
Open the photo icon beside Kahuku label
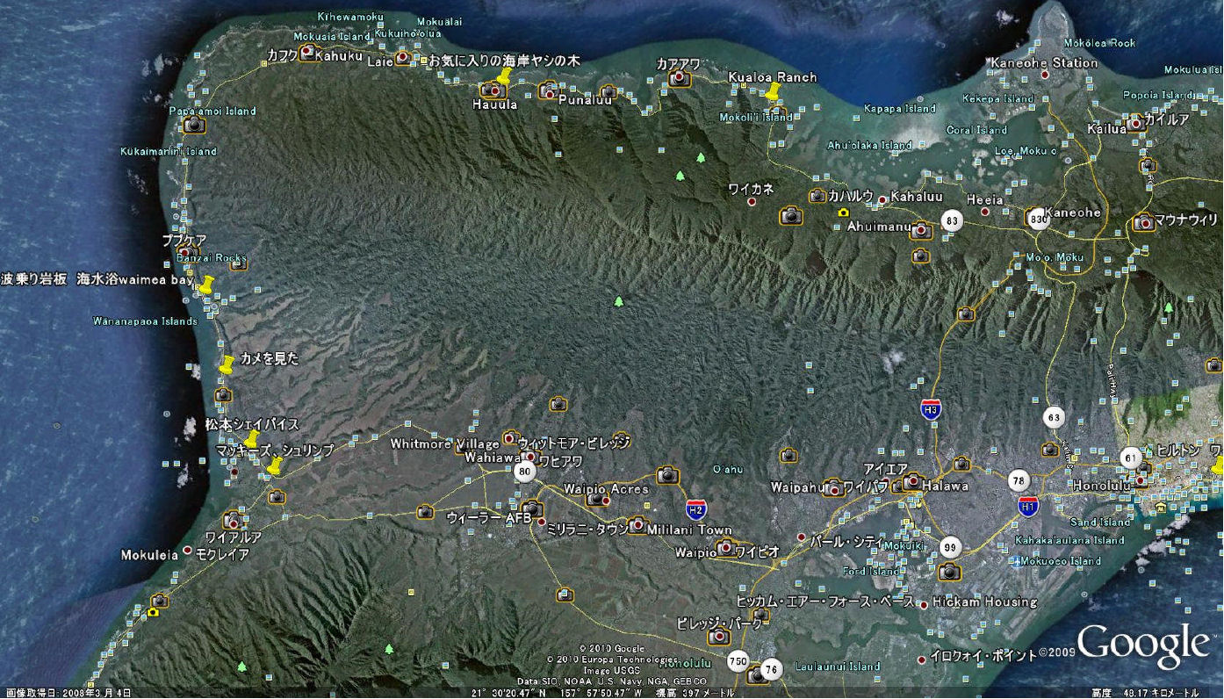click(307, 53)
